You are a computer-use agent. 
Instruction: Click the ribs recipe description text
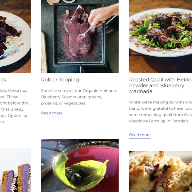pyautogui.click(x=14, y=106)
